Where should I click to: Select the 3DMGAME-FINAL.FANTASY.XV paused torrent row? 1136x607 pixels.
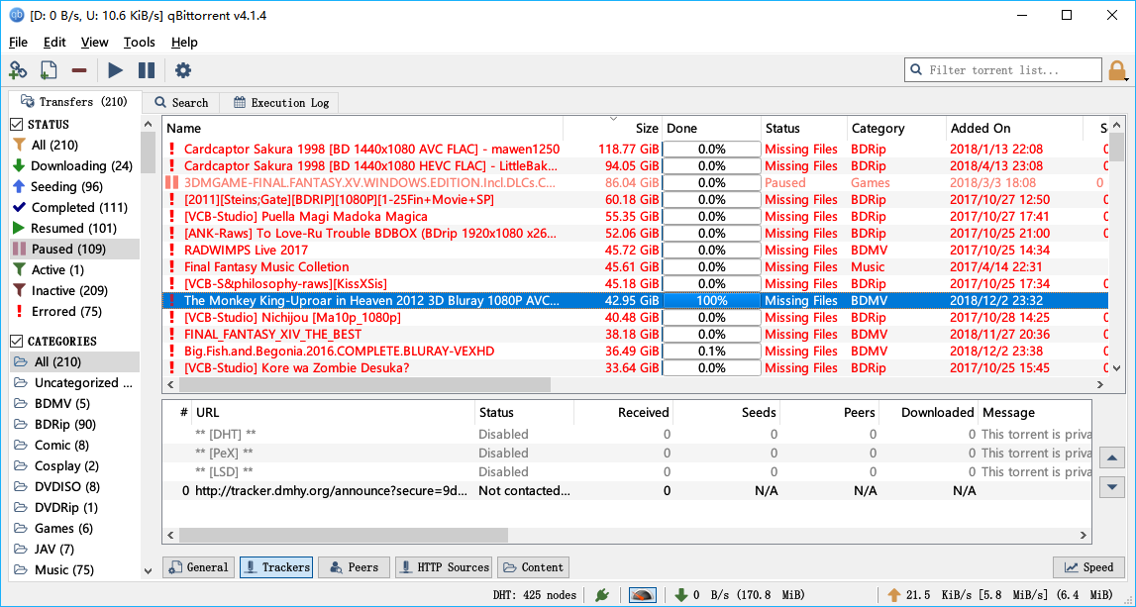(636, 182)
